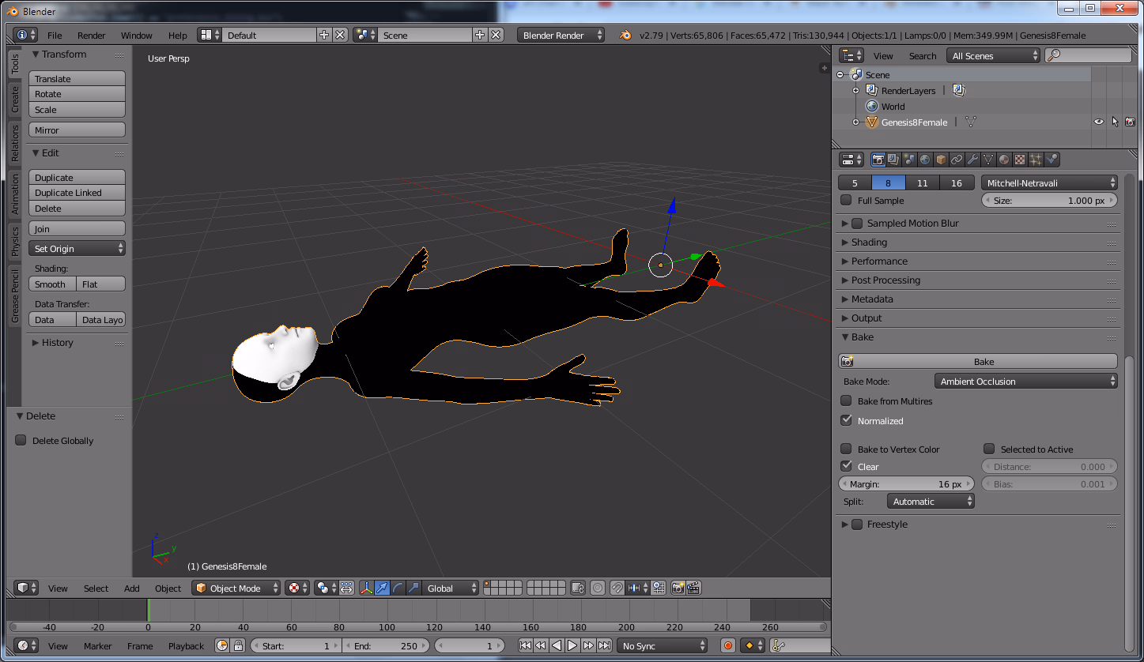This screenshot has width=1144, height=662.
Task: Open the Bake Mode Ambient Occlusion dropdown
Action: [x=1025, y=381]
